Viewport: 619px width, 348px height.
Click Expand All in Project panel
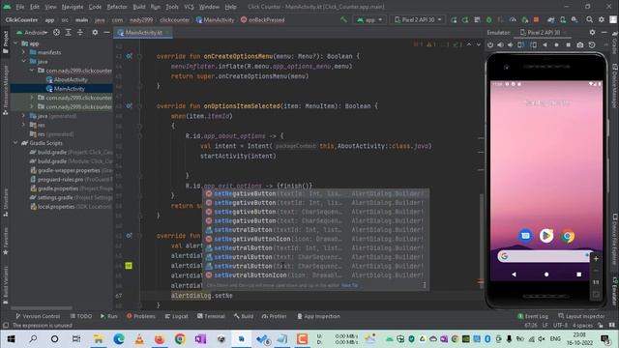(69, 33)
